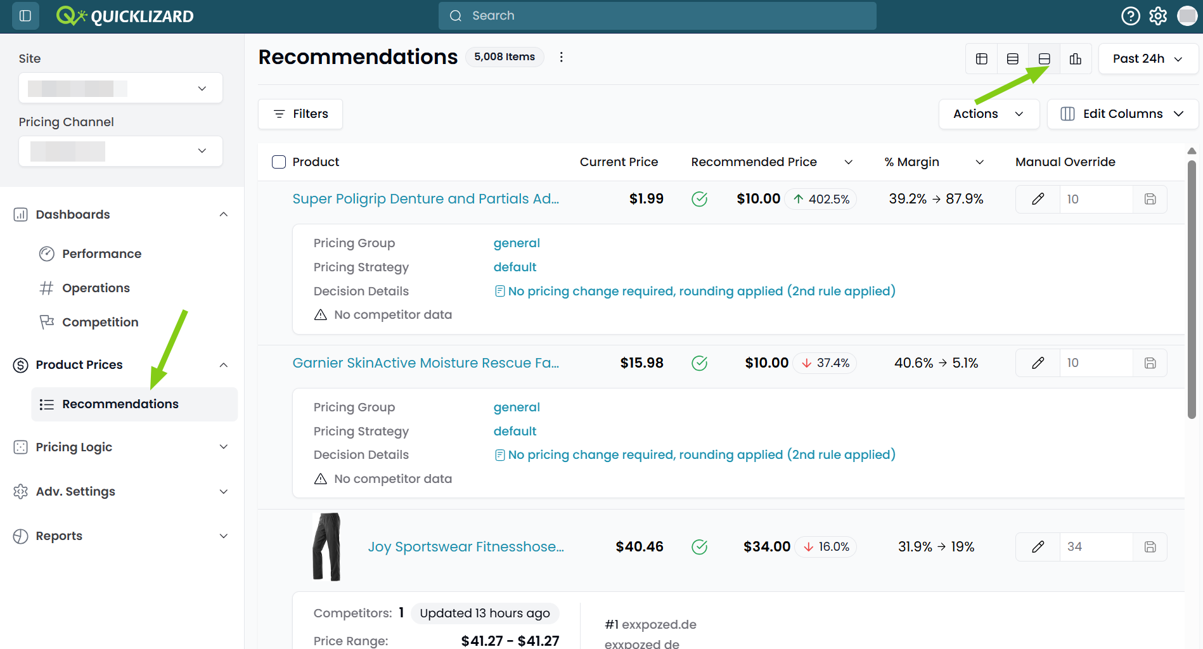Open the settings gear icon
Viewport: 1203px width, 649px height.
click(1158, 16)
